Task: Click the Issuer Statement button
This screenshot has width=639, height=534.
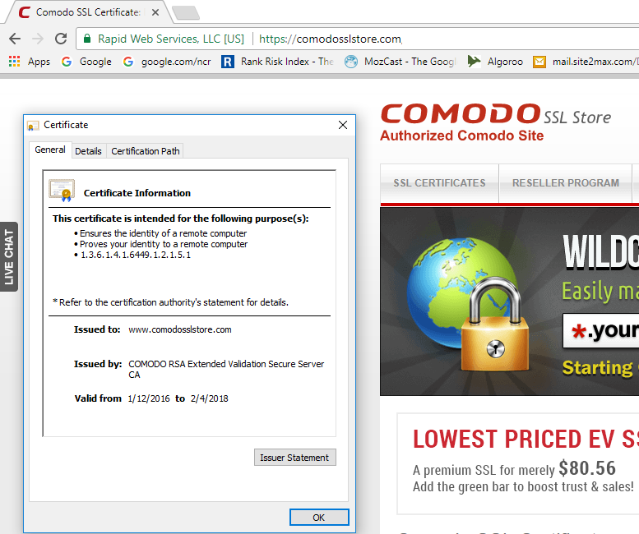Action: [294, 458]
